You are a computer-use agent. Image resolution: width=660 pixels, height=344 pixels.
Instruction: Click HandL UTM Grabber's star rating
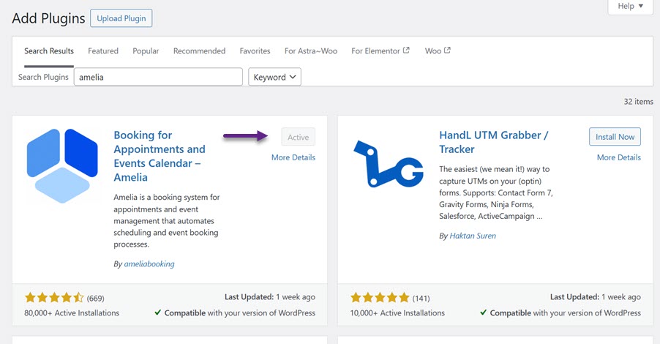[380, 298]
